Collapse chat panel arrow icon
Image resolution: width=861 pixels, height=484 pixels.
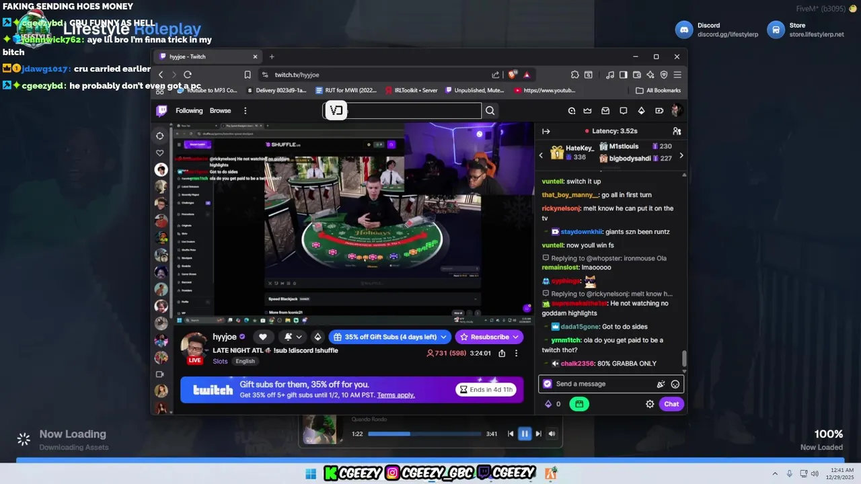pyautogui.click(x=546, y=131)
